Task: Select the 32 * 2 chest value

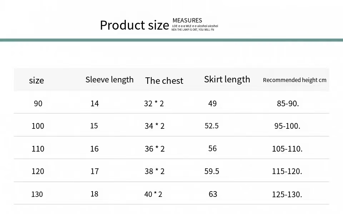Action: (x=154, y=103)
